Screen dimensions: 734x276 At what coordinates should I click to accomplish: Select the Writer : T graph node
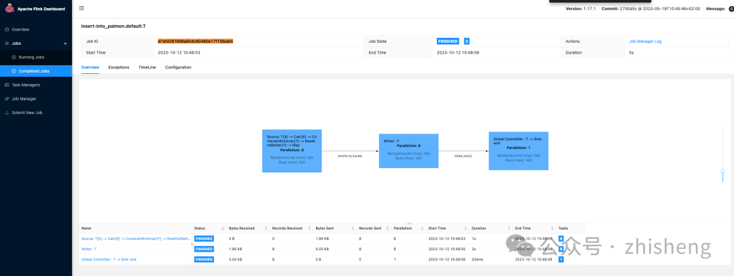coord(408,151)
